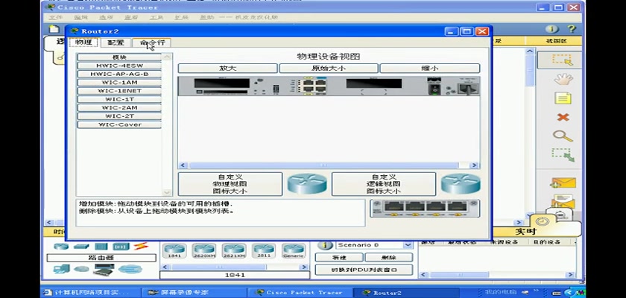Choose the 2811 router device icon
The height and width of the screenshot is (298, 626).
(262, 250)
